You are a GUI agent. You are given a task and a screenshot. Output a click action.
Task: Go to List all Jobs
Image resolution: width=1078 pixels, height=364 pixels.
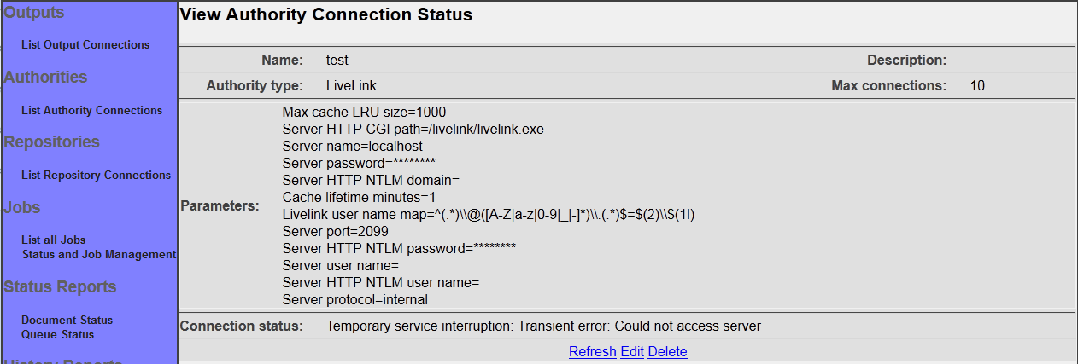coord(53,240)
